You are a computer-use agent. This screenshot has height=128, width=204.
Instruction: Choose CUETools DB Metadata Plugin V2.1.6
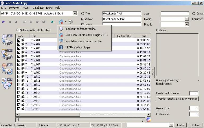tap(87, 35)
